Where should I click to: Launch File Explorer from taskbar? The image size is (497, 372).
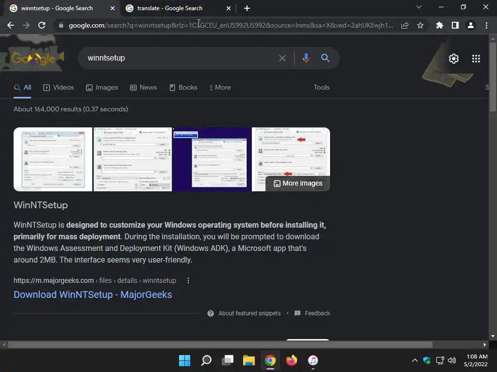pyautogui.click(x=249, y=360)
